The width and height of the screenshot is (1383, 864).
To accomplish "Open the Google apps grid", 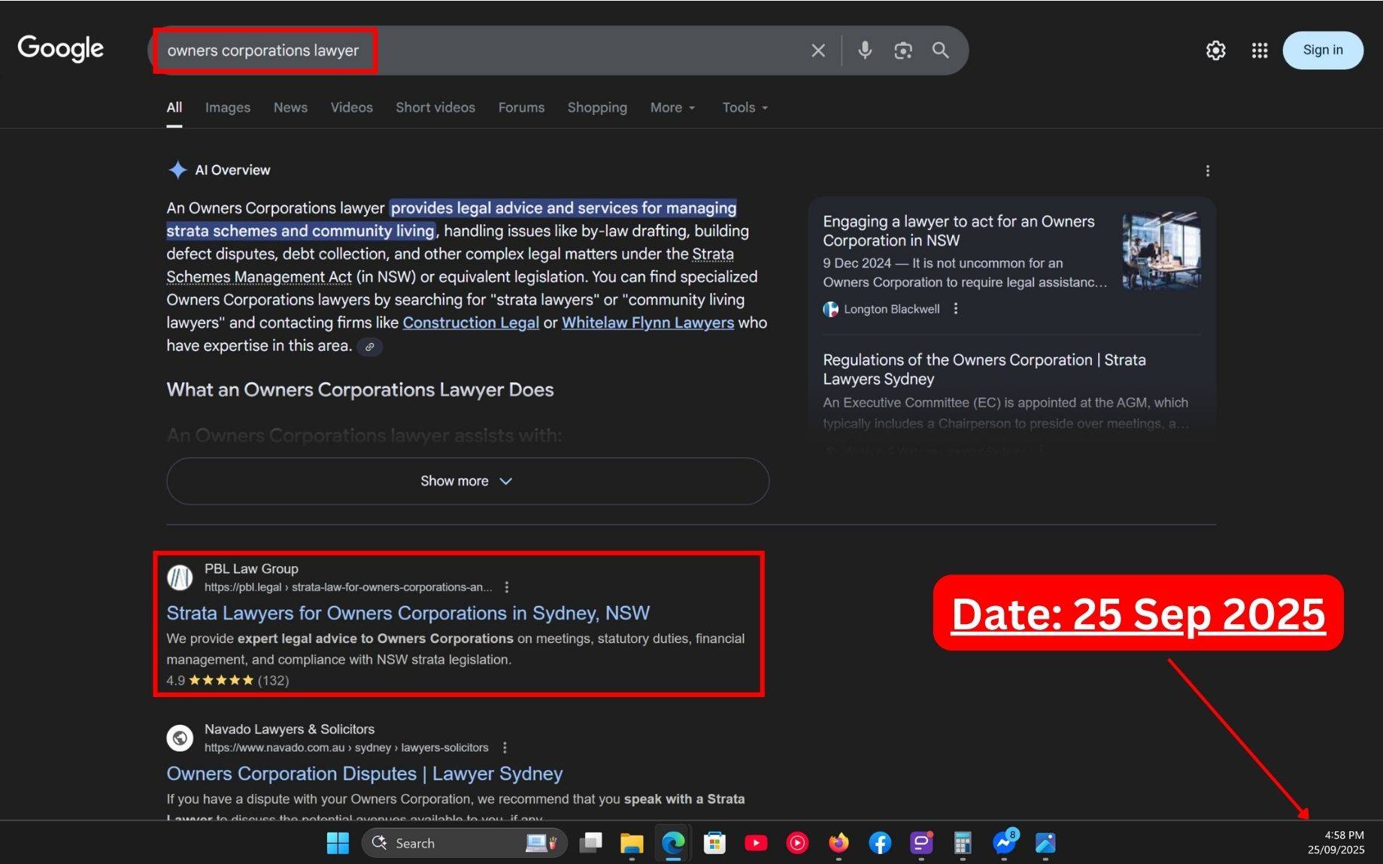I will (1259, 50).
